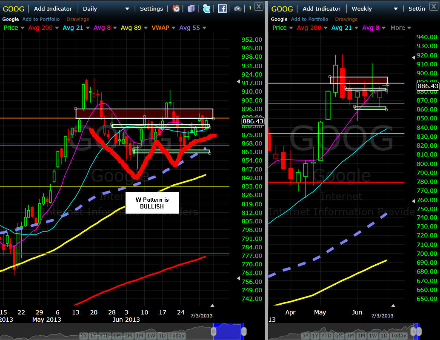440x340 pixels.
Task: Open Settings on the Weekly chart
Action: coord(417,9)
